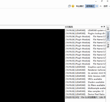Select 简单模式 simple mode
The width and height of the screenshot is (110, 102).
coord(90,6)
